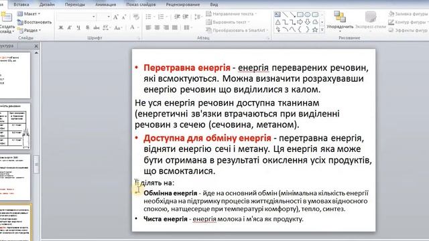The height and width of the screenshot is (241, 429).
Task: Select the Rectangle shape
Action: coord(300,15)
